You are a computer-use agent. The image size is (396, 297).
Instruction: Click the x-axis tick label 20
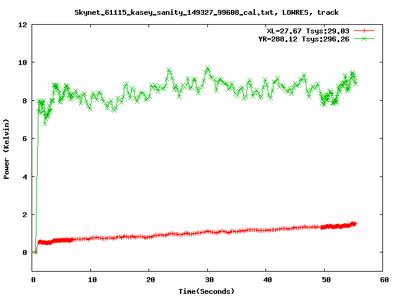(149, 280)
